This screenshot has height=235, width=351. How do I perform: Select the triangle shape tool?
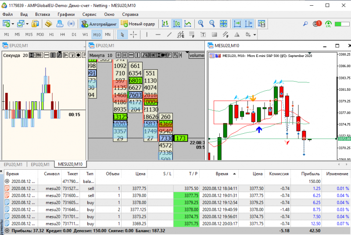click(237, 35)
